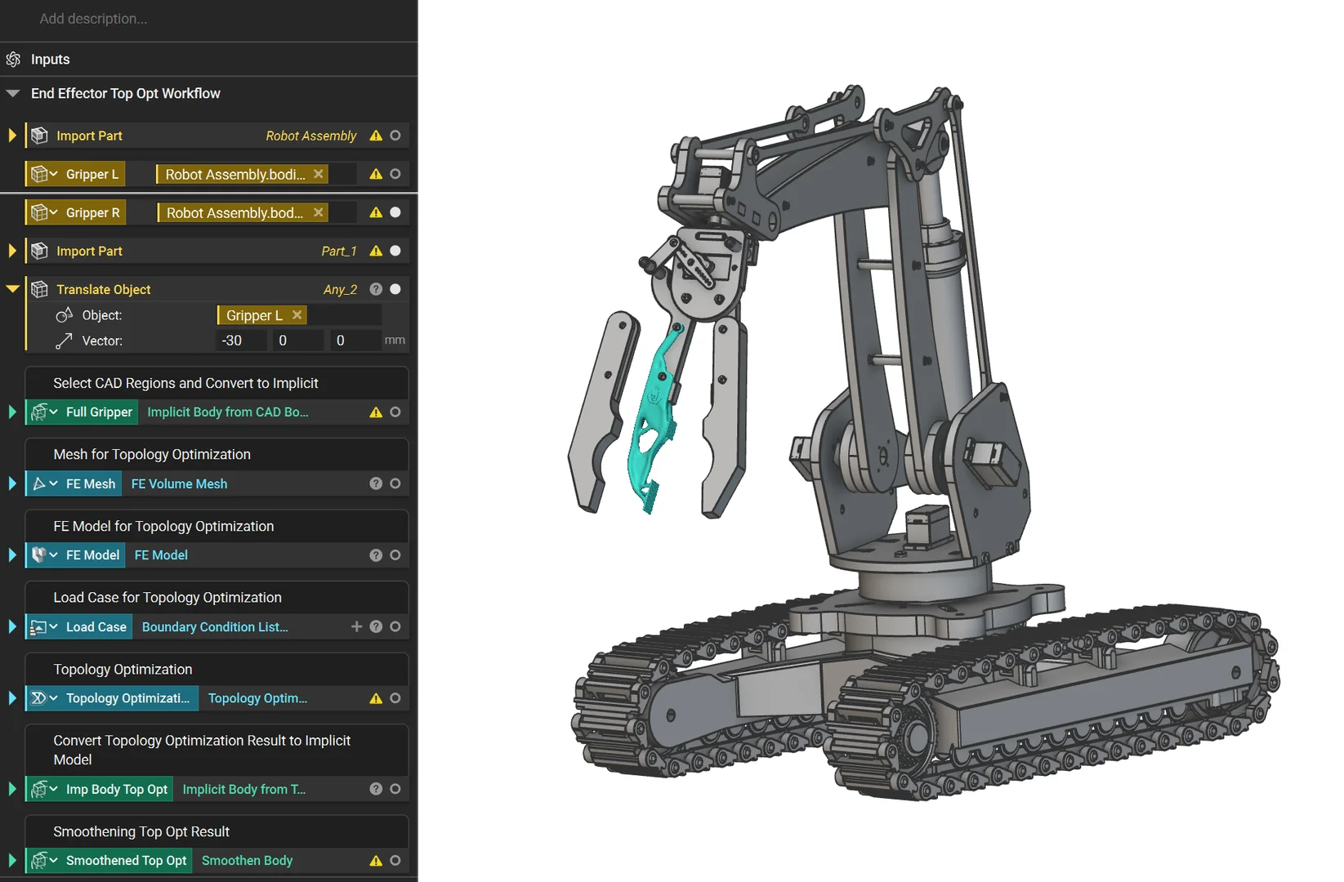The height and width of the screenshot is (882, 1344).
Task: Click the Vector input icon
Action: point(64,341)
